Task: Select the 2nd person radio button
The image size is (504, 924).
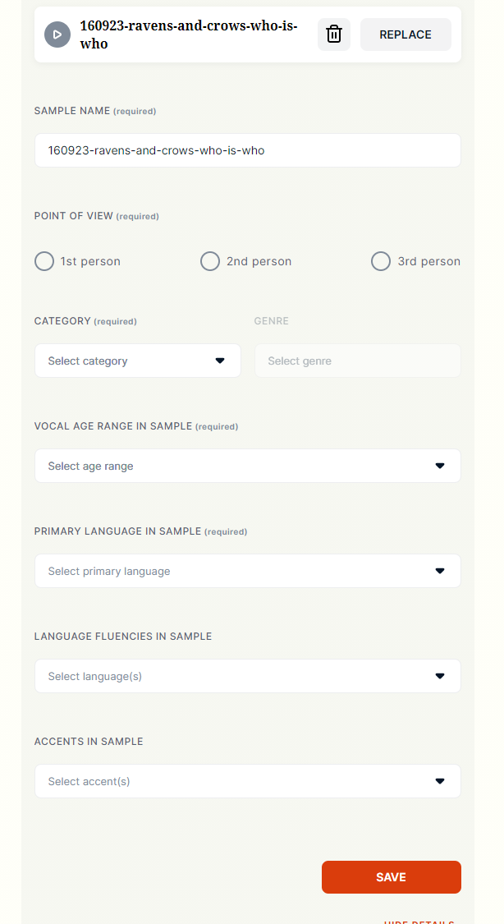Action: tap(210, 261)
